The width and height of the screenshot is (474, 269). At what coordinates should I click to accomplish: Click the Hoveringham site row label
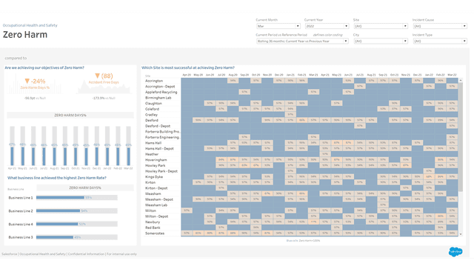156,160
